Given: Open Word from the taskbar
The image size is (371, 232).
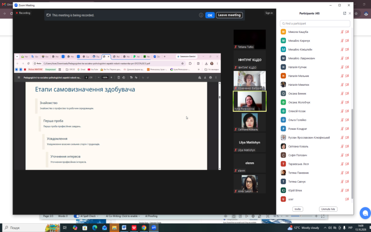Looking at the screenshot, I should [124, 228].
